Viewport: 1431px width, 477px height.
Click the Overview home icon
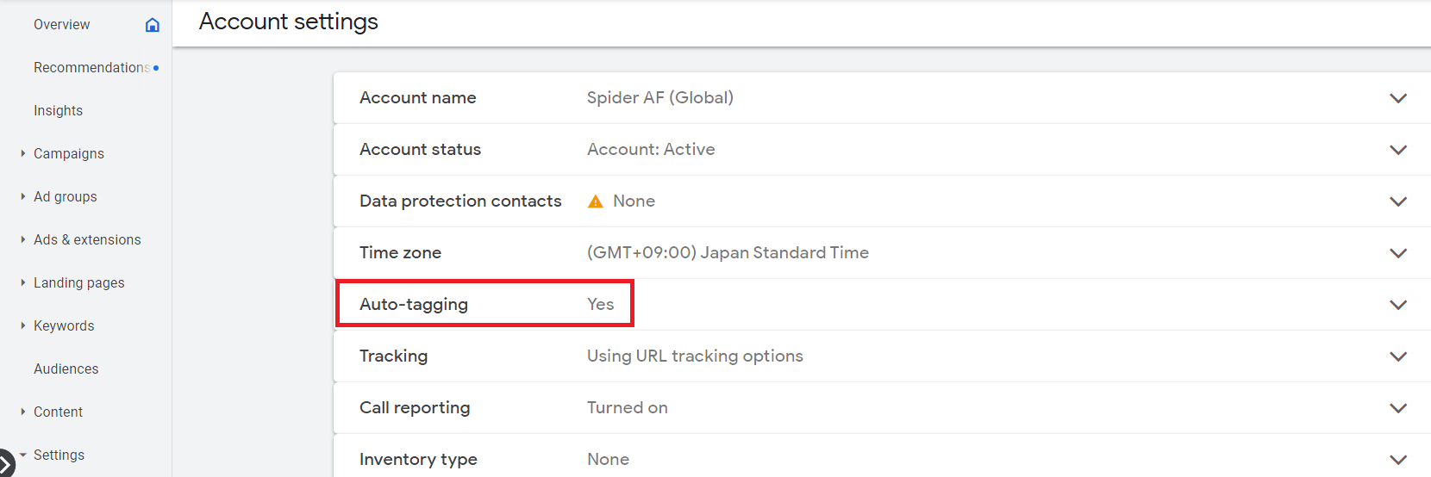click(x=153, y=25)
